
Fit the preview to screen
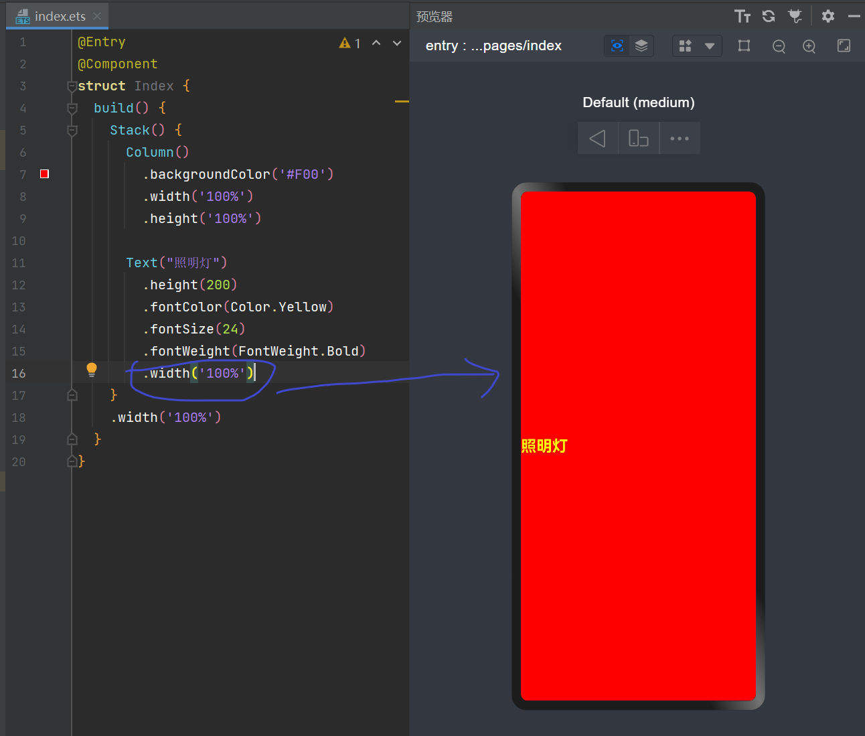(x=844, y=46)
